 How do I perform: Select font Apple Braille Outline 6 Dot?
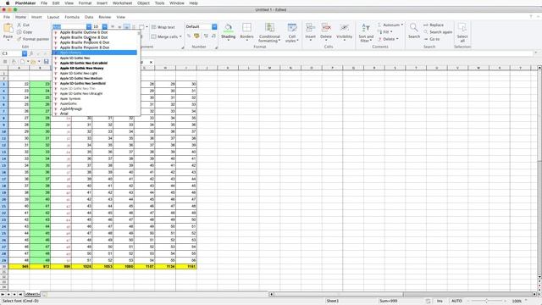(95, 32)
